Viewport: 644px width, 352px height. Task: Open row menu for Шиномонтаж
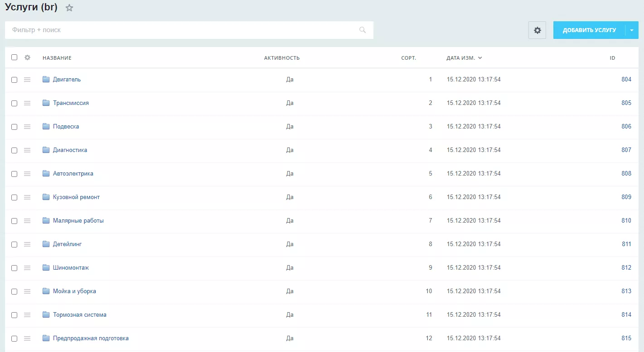click(27, 268)
